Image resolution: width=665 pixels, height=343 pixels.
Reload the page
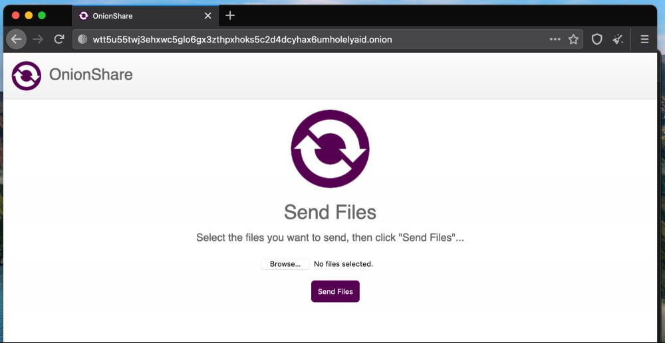coord(59,39)
